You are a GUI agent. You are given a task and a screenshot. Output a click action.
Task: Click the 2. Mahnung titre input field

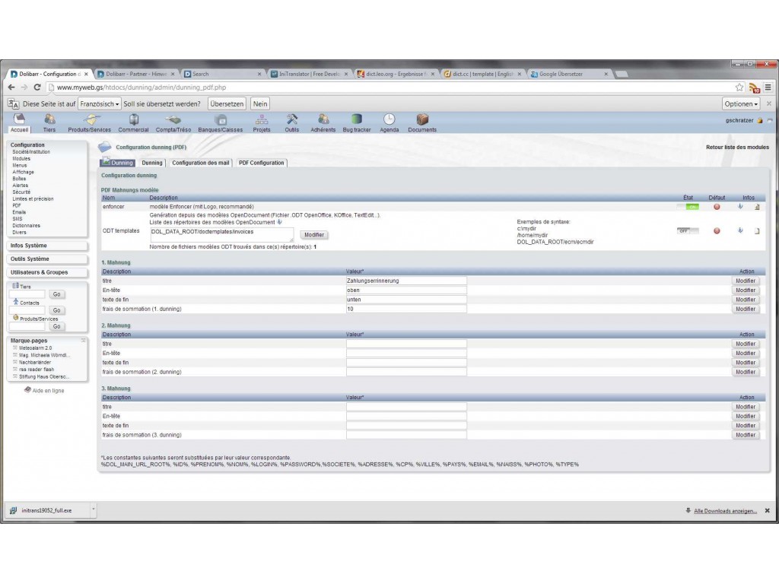coord(406,344)
